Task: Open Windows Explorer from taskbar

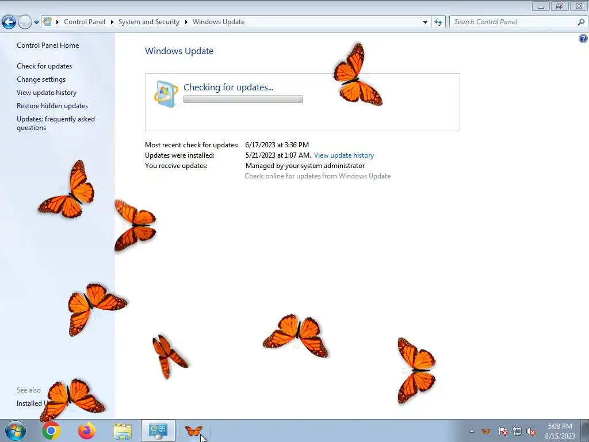Action: point(123,431)
